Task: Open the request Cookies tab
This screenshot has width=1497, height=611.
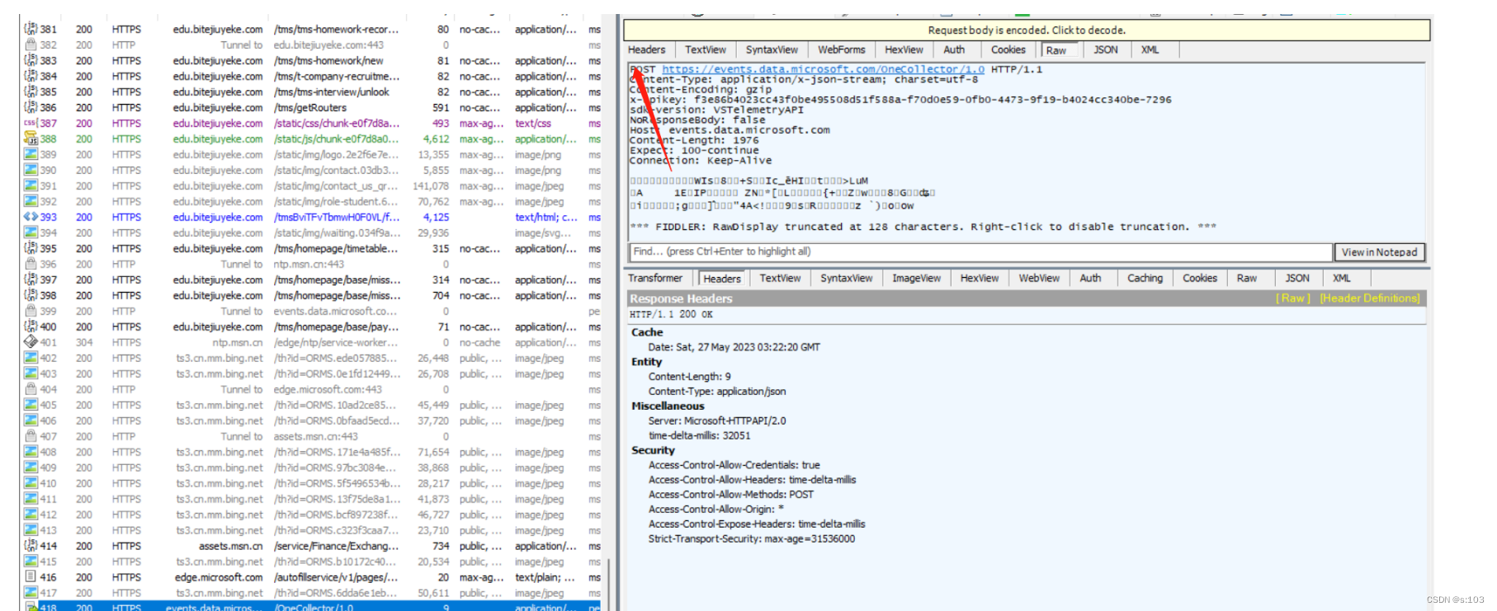Action: [1008, 50]
